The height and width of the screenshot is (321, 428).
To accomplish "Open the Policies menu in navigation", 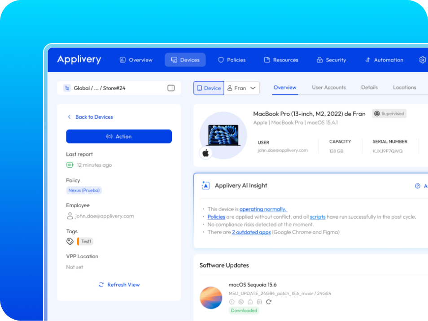I will tap(231, 60).
